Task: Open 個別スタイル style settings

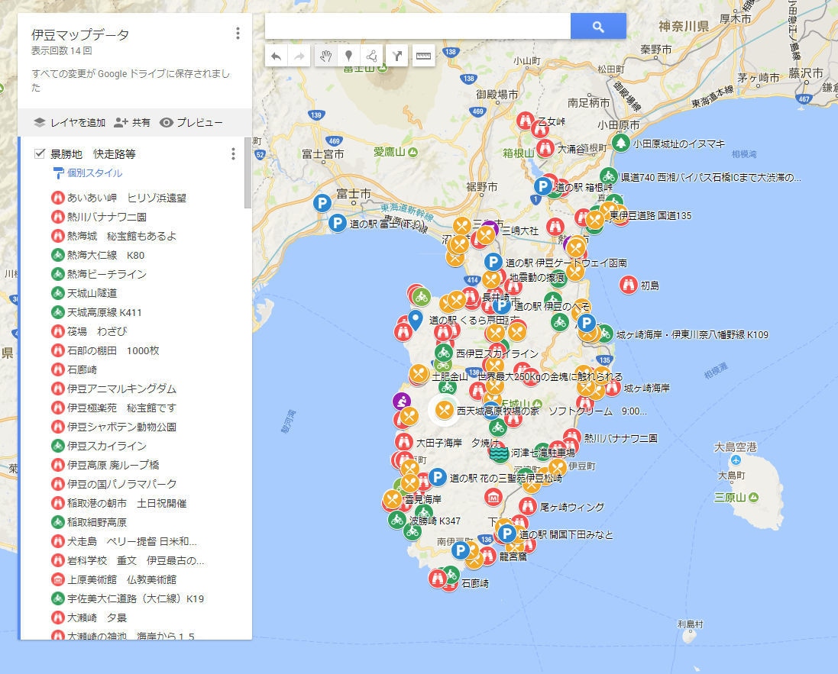Action: 88,173
